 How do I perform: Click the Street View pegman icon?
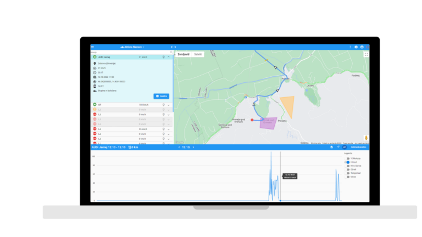[366, 137]
